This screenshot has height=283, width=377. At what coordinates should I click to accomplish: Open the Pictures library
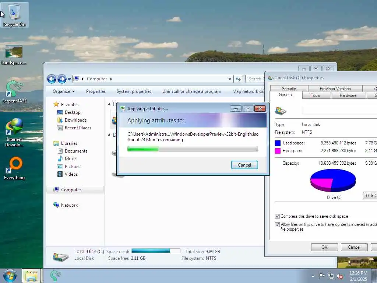click(x=72, y=166)
